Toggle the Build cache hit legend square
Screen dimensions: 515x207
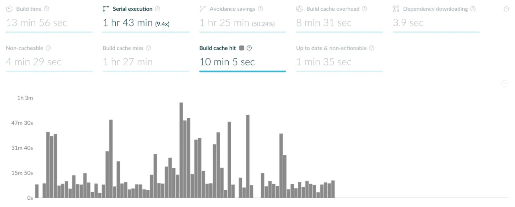coord(242,48)
